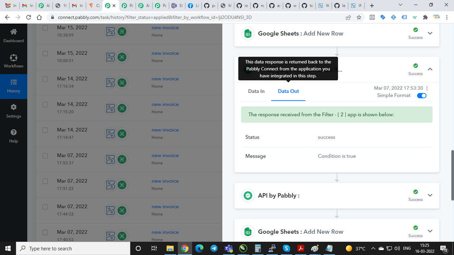Open the new invoice link for 17:15:20
The width and height of the screenshot is (454, 255).
click(x=165, y=105)
